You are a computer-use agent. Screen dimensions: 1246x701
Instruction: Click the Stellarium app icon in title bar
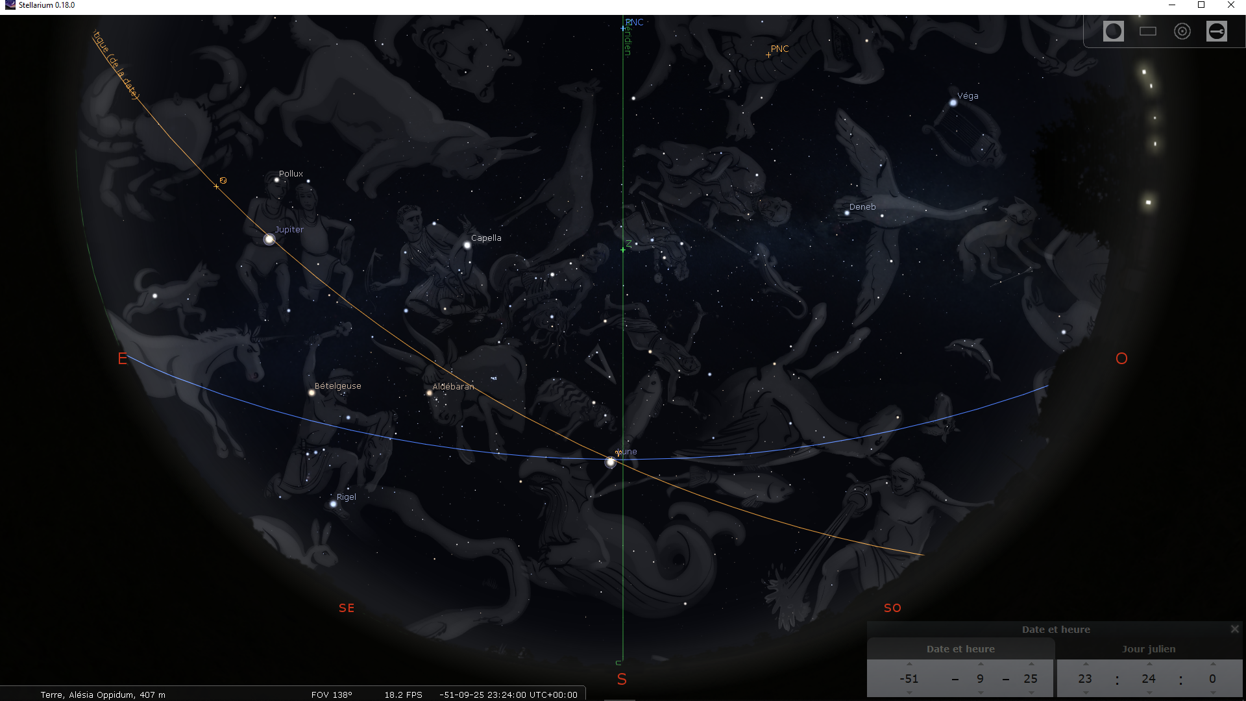coord(10,5)
